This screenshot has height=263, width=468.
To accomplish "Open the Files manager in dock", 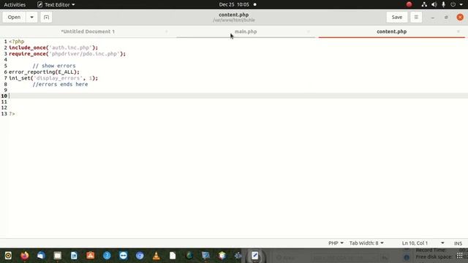I will pos(57,256).
